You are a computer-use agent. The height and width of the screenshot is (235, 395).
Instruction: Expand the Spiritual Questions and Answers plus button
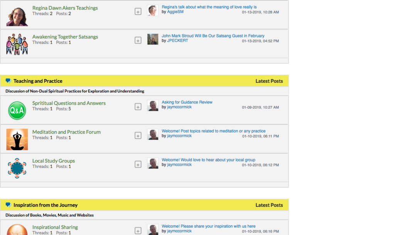(x=138, y=107)
